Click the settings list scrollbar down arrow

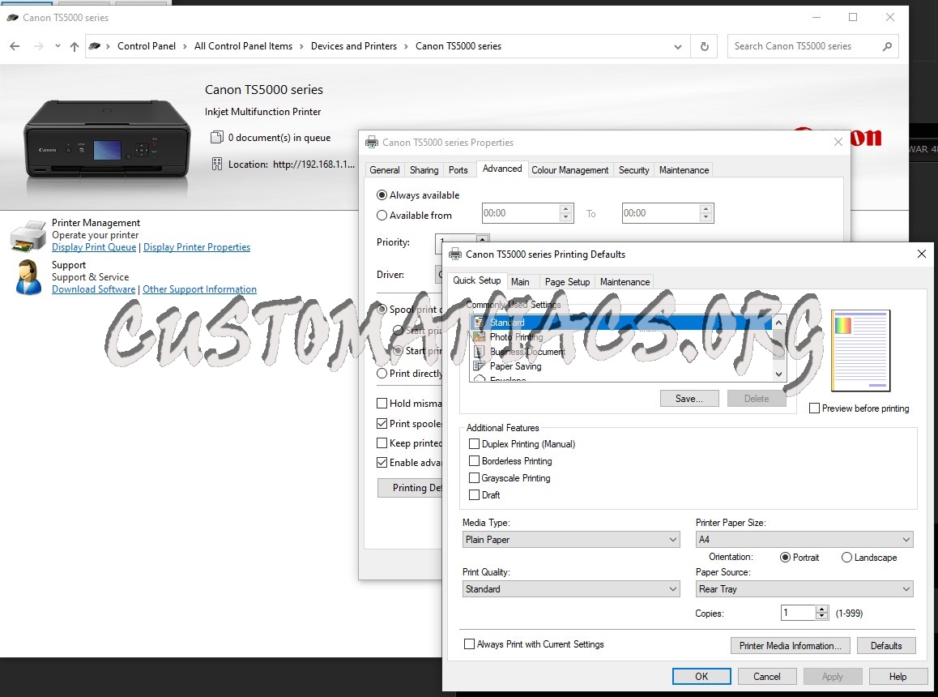[778, 374]
